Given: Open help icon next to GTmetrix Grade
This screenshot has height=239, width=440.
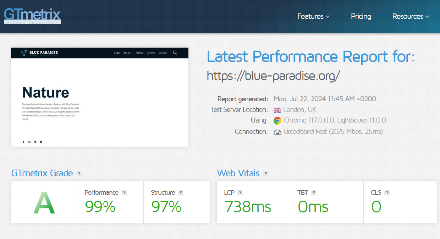Looking at the screenshot, I should click(79, 173).
